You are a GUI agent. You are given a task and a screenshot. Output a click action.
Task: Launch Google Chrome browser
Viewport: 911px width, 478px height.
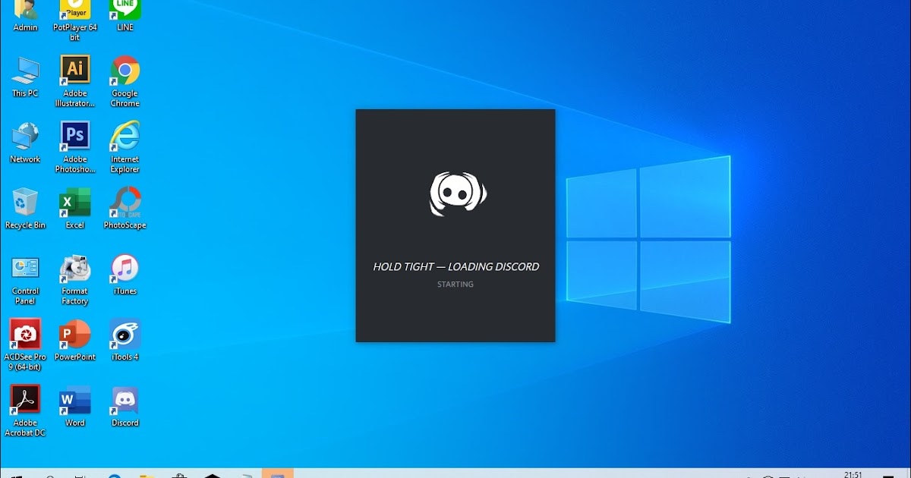click(x=124, y=69)
